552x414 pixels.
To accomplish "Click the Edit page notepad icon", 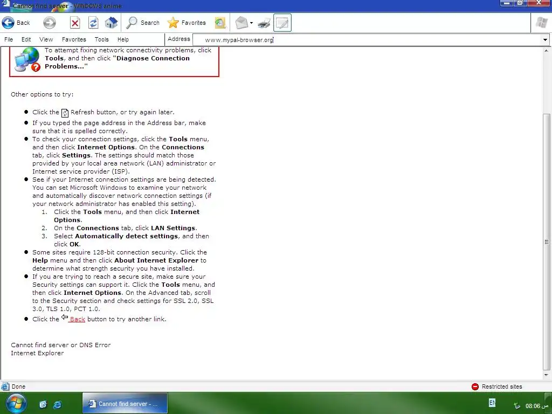I will click(x=282, y=23).
